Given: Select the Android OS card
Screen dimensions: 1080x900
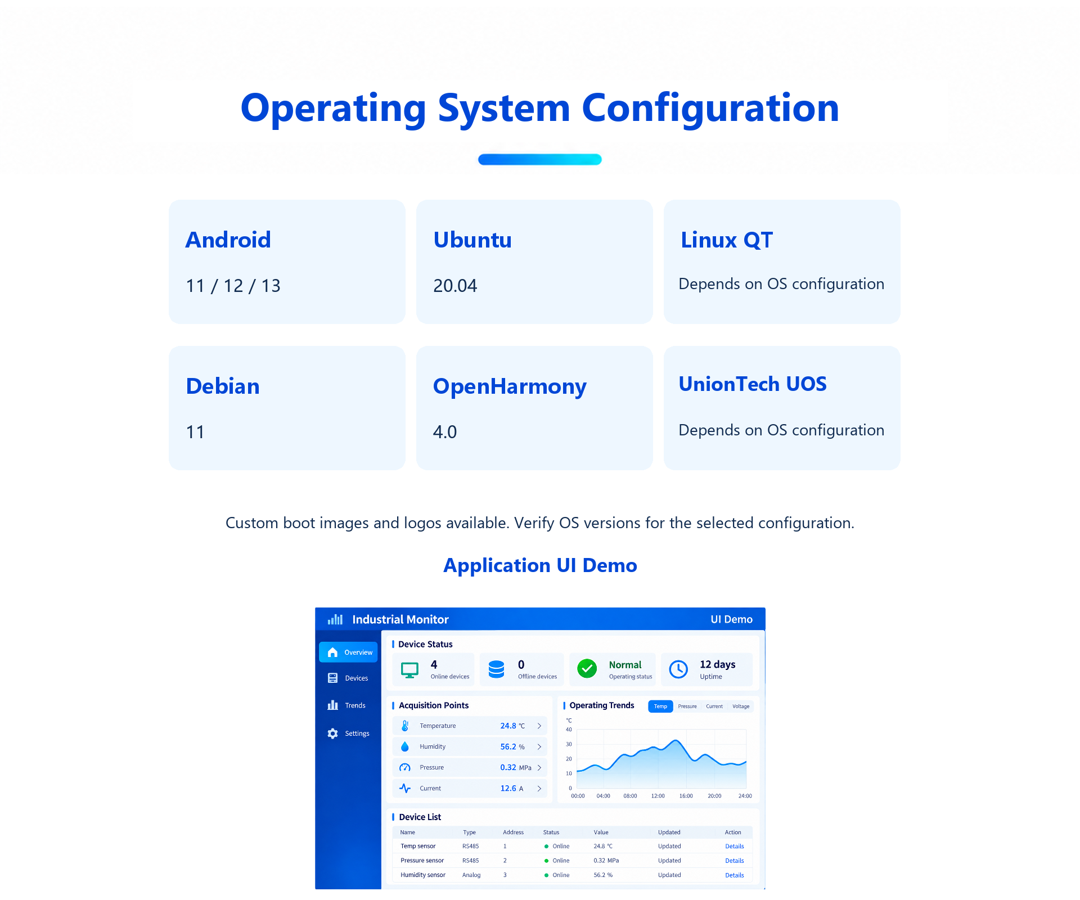Looking at the screenshot, I should (x=287, y=262).
